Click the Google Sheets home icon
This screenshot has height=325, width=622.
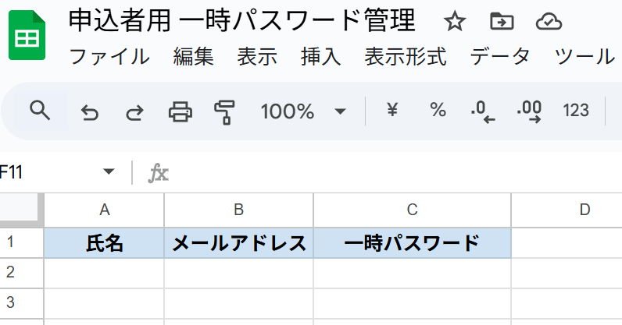pyautogui.click(x=27, y=35)
